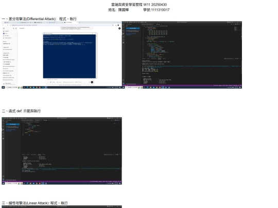Select active browser tab in first screenshot
278x208 pixels.
point(71,23)
